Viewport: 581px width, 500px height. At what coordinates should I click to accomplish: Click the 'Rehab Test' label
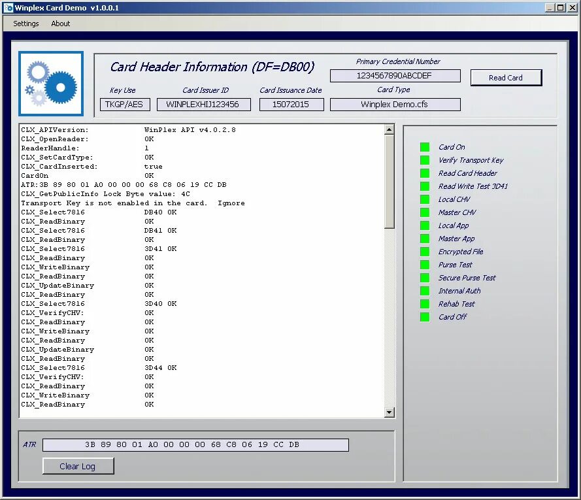457,304
